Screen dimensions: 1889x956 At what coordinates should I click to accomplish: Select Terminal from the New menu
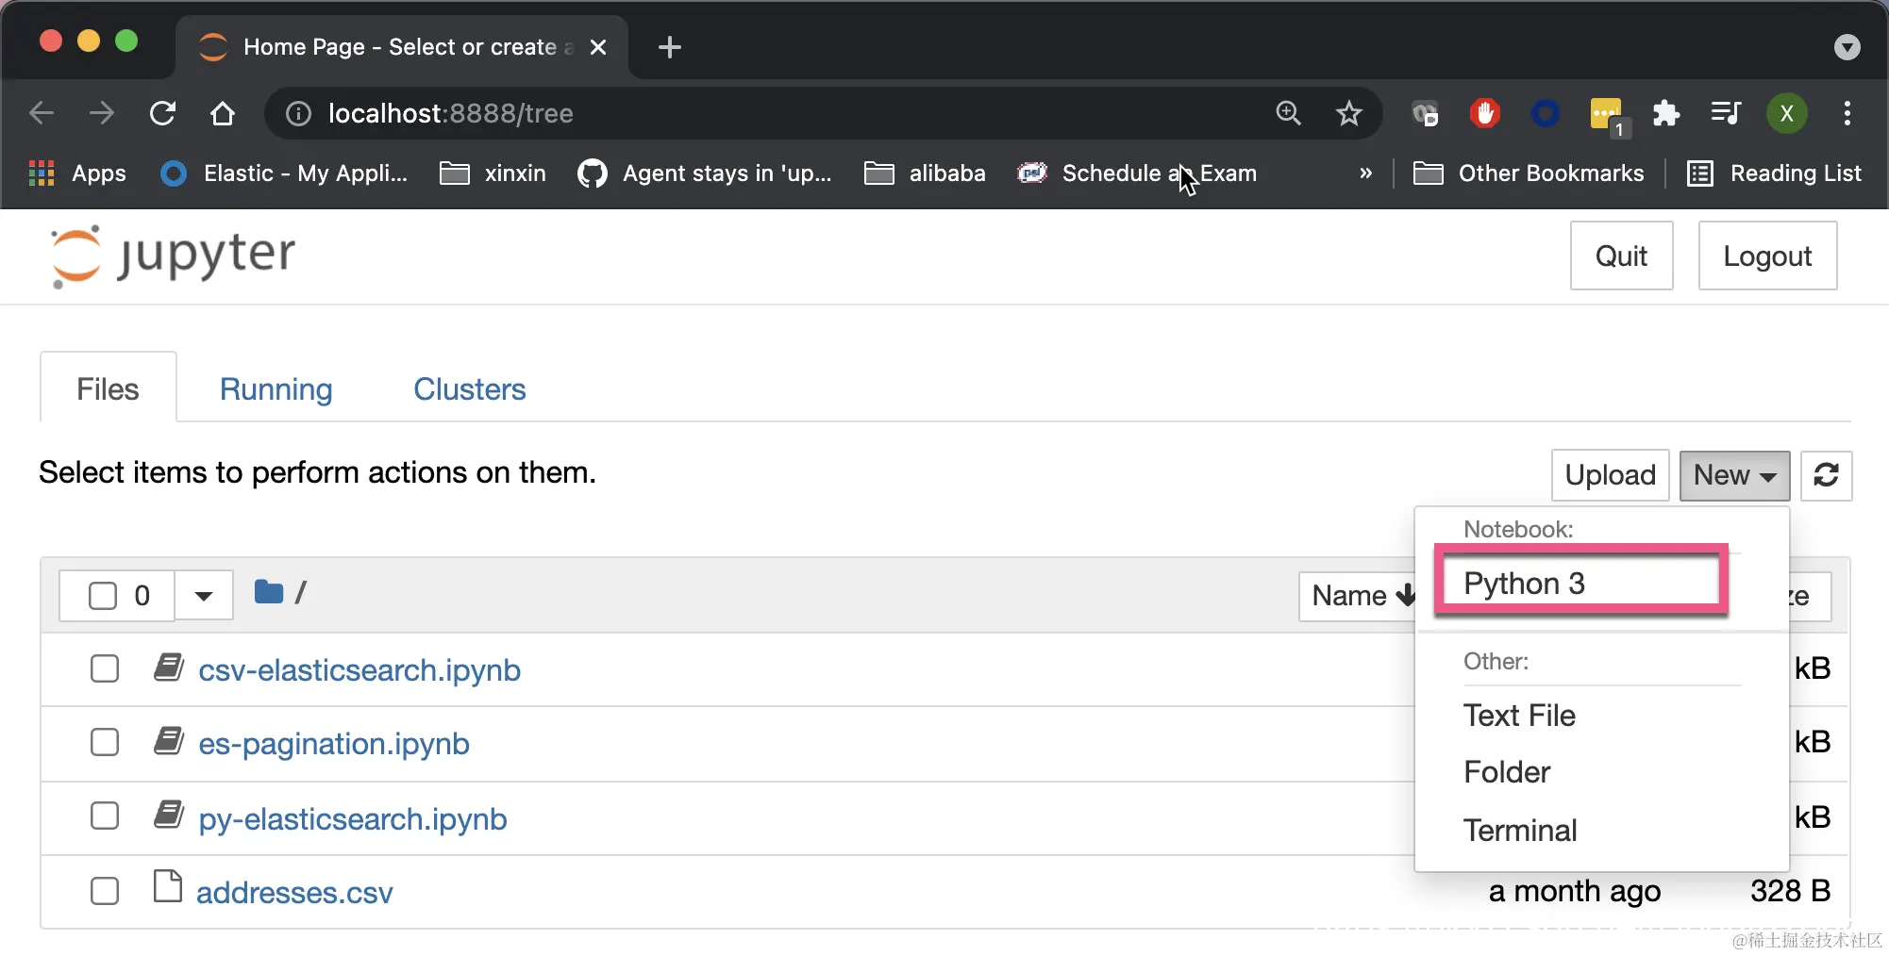pyautogui.click(x=1519, y=831)
